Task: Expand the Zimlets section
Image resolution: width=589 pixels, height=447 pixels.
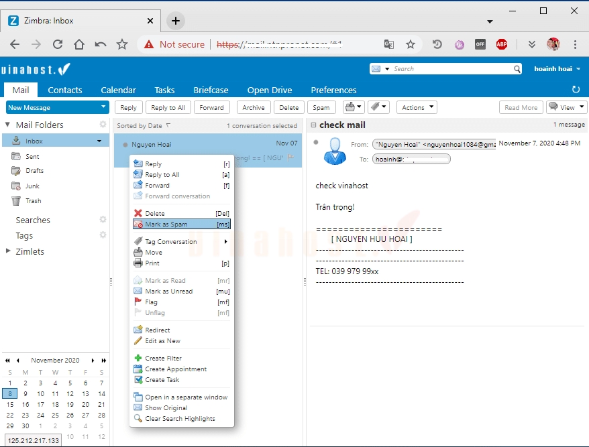Action: point(8,251)
